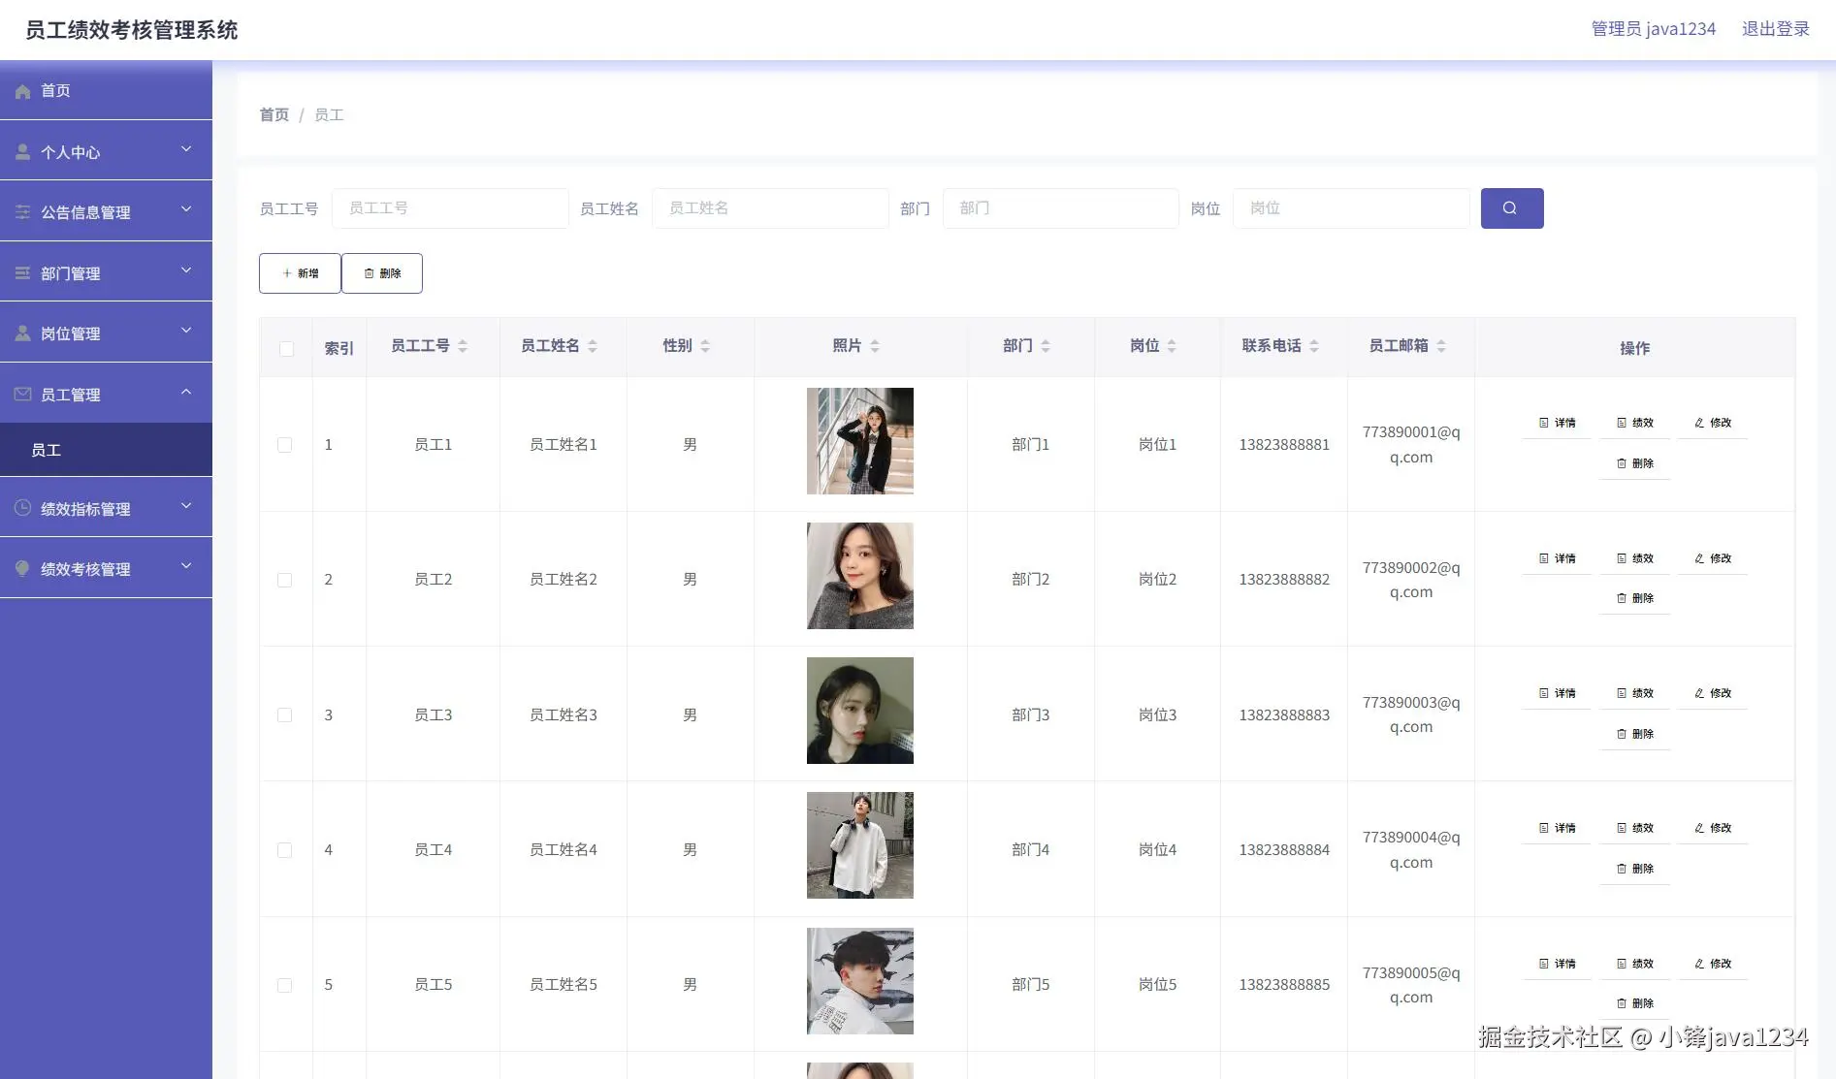The image size is (1836, 1079).
Task: Click the 个人中心 user icon
Action: pos(23,152)
